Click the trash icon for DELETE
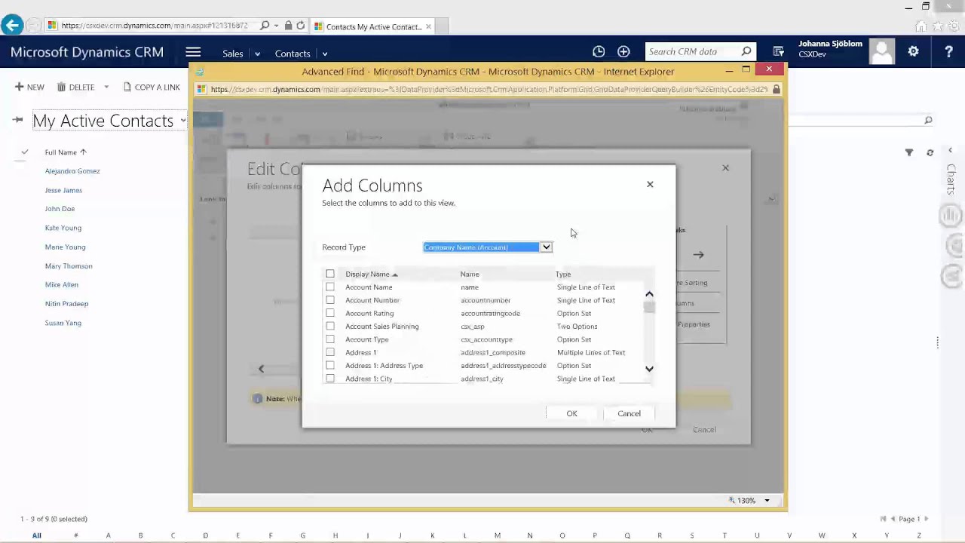This screenshot has height=543, width=965. (x=61, y=87)
